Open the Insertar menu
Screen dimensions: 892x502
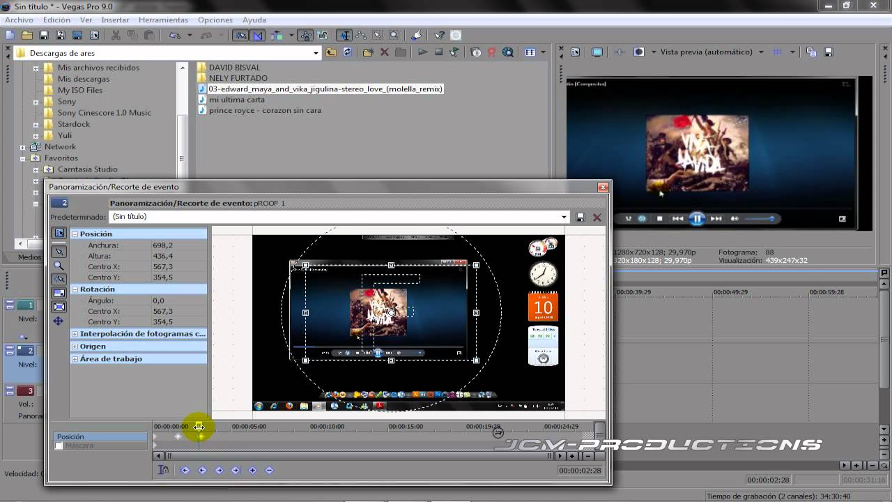(x=115, y=20)
